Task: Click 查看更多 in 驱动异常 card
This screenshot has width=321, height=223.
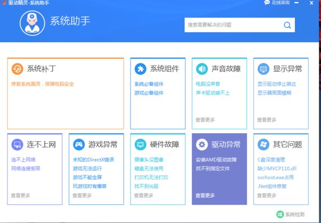Action: [x=205, y=196]
